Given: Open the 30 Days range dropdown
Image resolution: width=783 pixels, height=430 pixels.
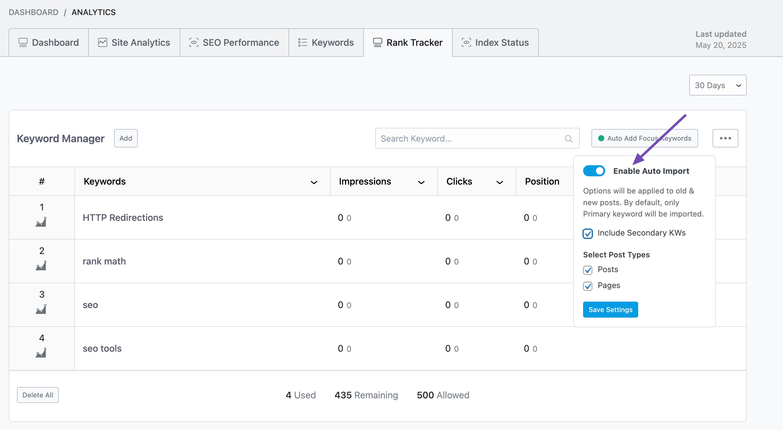Looking at the screenshot, I should [x=717, y=85].
